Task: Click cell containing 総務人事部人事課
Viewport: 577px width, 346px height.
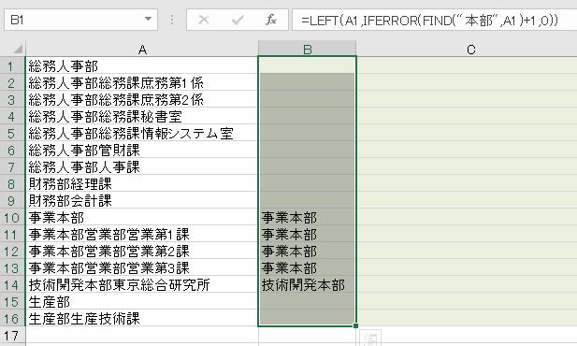Action: point(142,167)
